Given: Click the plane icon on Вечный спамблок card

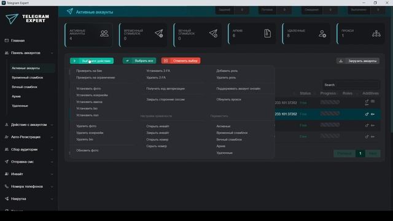Looking at the screenshot, I should pyautogui.click(x=213, y=33).
